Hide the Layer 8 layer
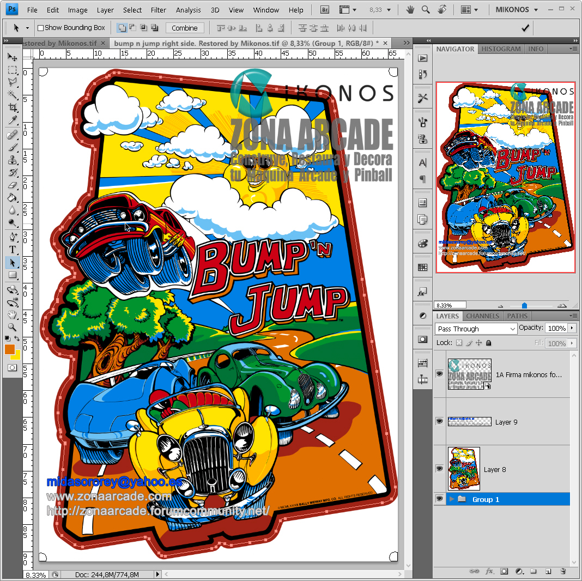 point(439,468)
